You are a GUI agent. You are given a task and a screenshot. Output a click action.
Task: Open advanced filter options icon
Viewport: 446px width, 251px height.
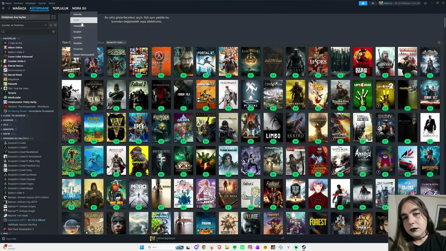pos(53,32)
